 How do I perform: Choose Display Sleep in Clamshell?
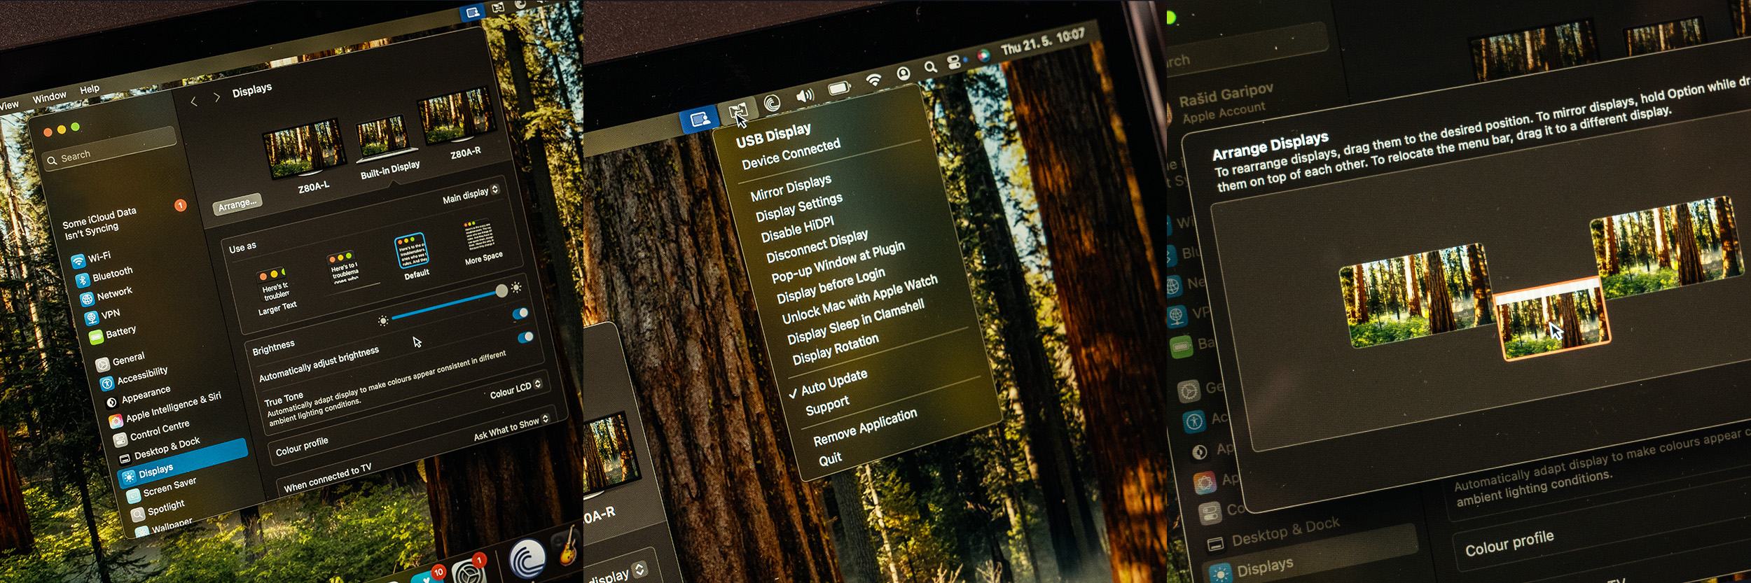856,322
